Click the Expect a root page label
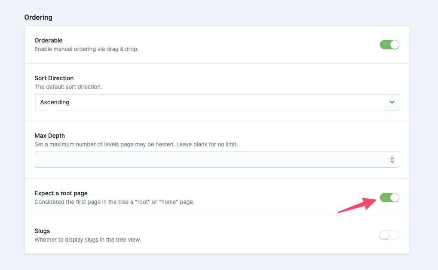Screen dimensions: 438x270 click(61, 193)
